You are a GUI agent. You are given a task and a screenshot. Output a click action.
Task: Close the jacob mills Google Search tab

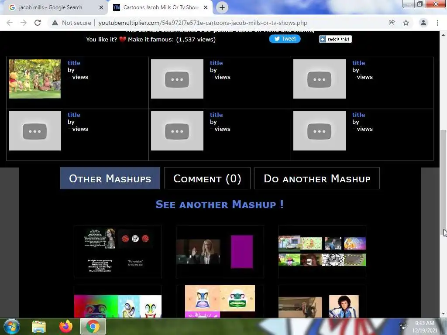point(101,7)
